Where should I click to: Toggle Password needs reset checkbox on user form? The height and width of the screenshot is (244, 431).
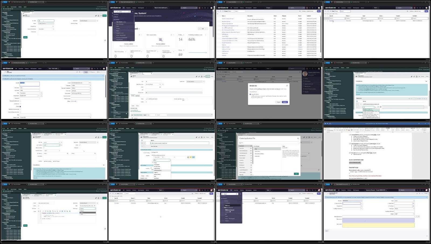pyautogui.click(x=20, y=101)
